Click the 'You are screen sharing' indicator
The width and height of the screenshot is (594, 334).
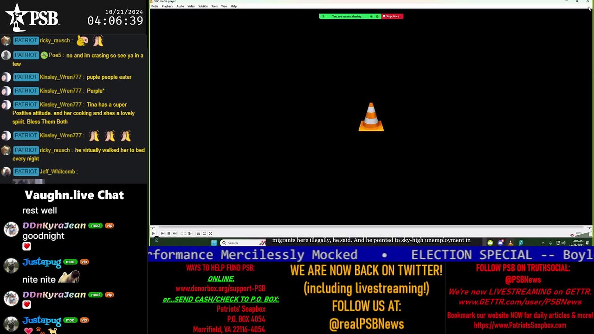pos(347,16)
